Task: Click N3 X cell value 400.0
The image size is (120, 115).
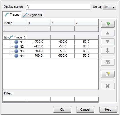Action: [x=39, y=51]
